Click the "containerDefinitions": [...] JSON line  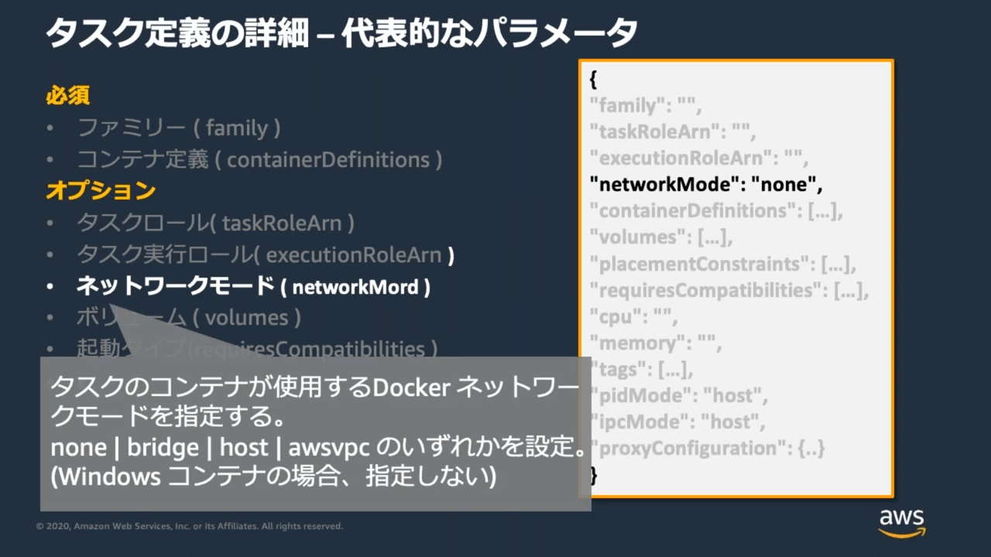pyautogui.click(x=716, y=210)
